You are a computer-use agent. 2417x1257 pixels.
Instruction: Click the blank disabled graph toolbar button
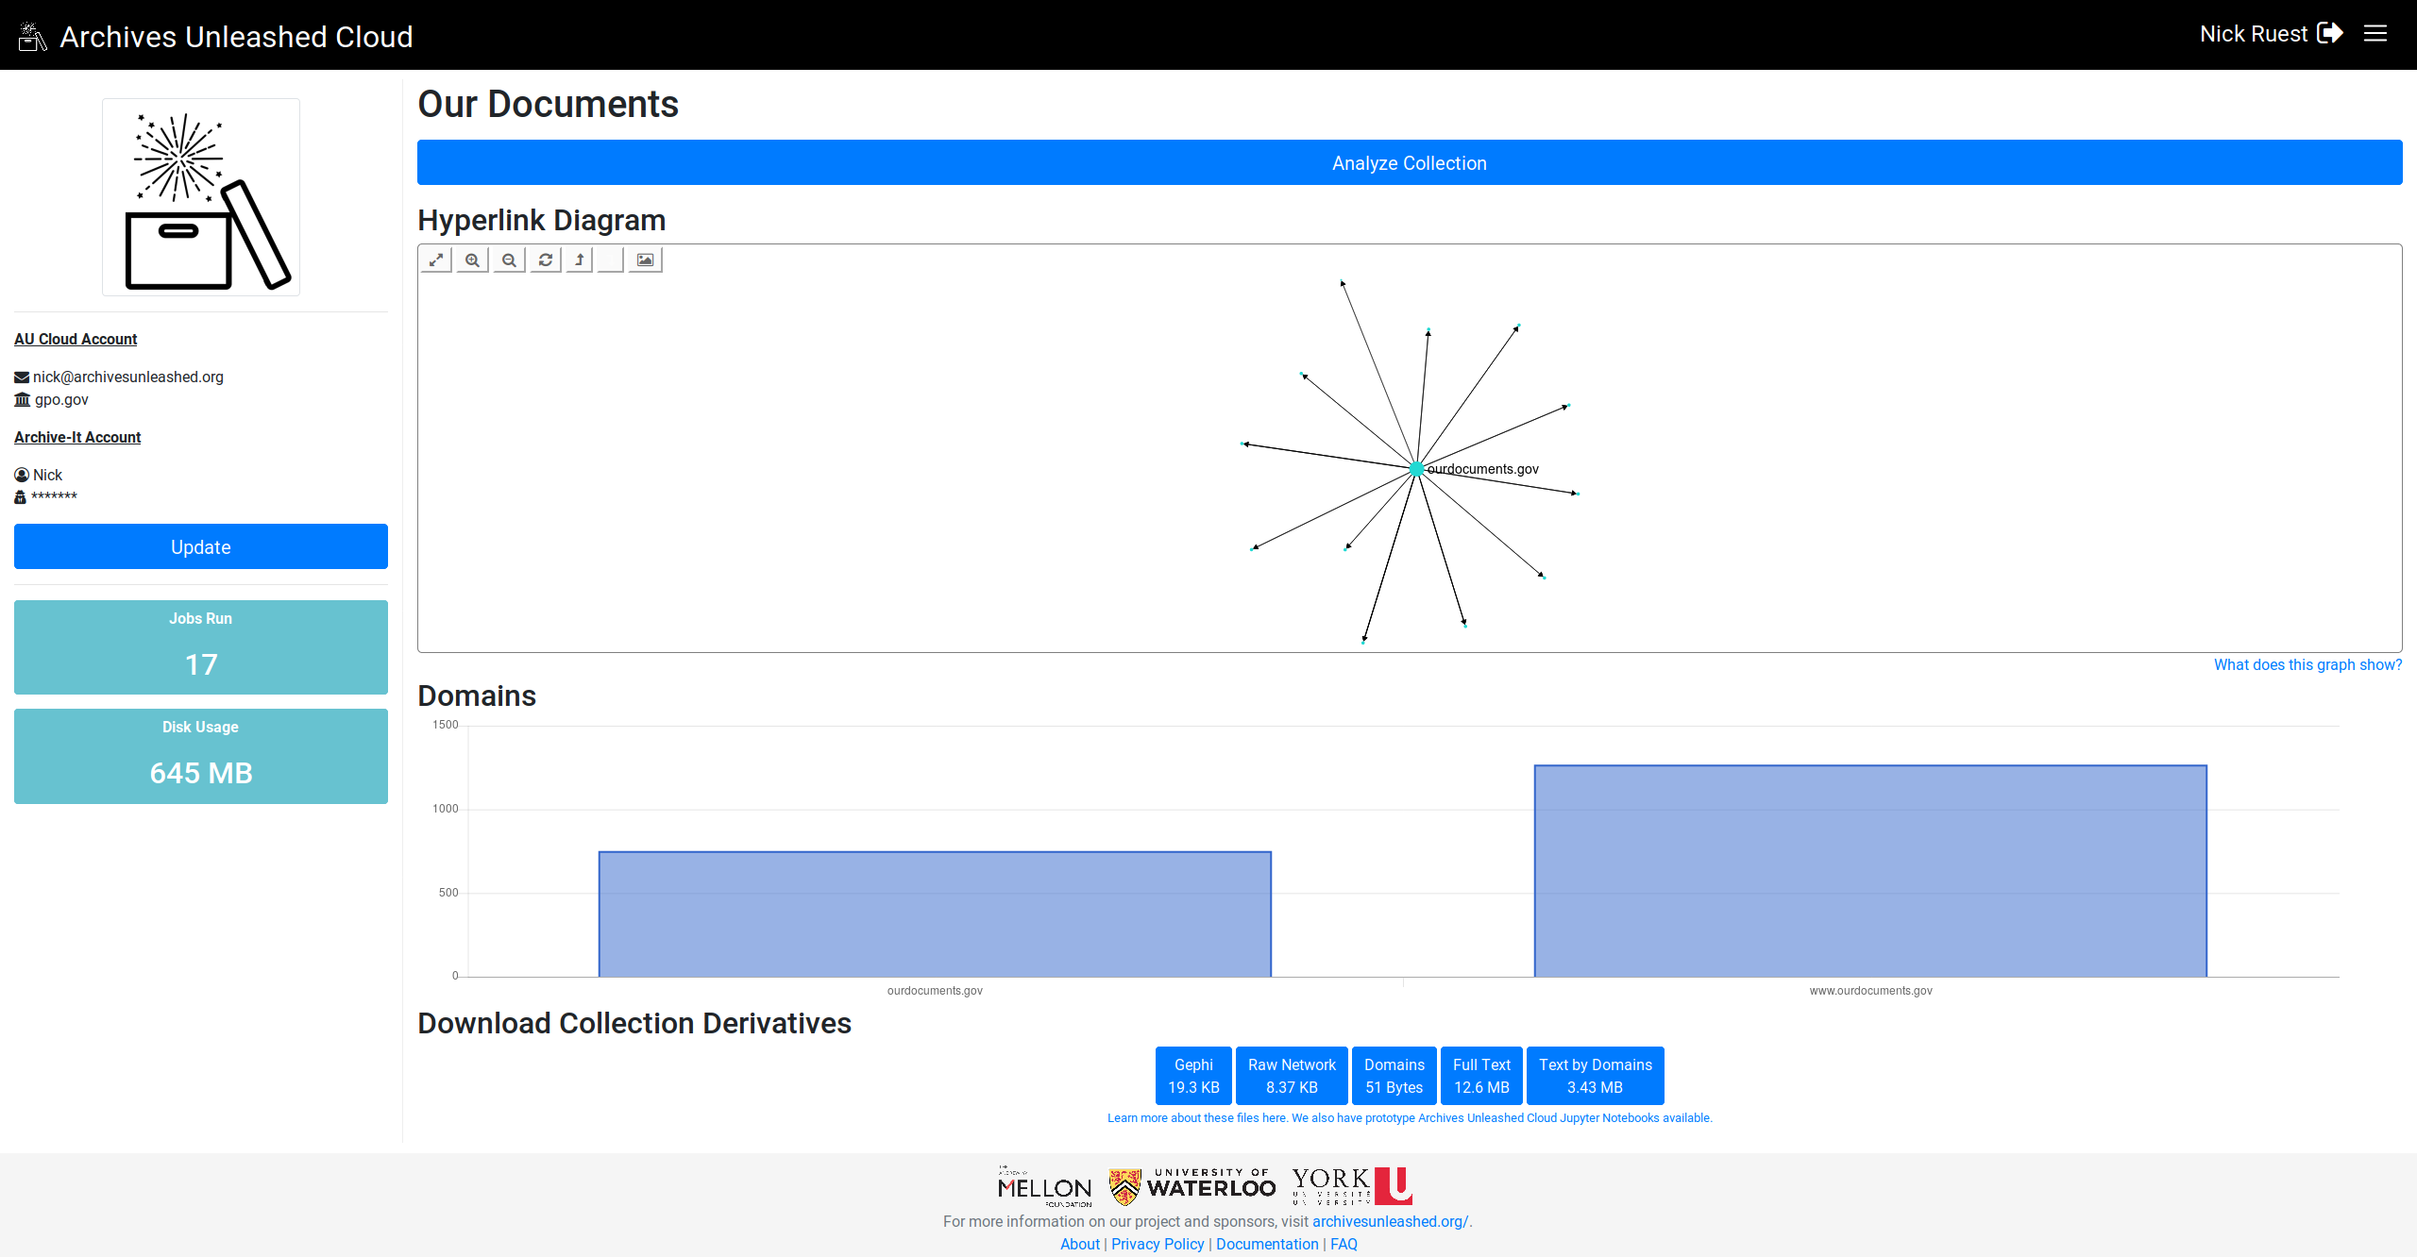pos(611,260)
